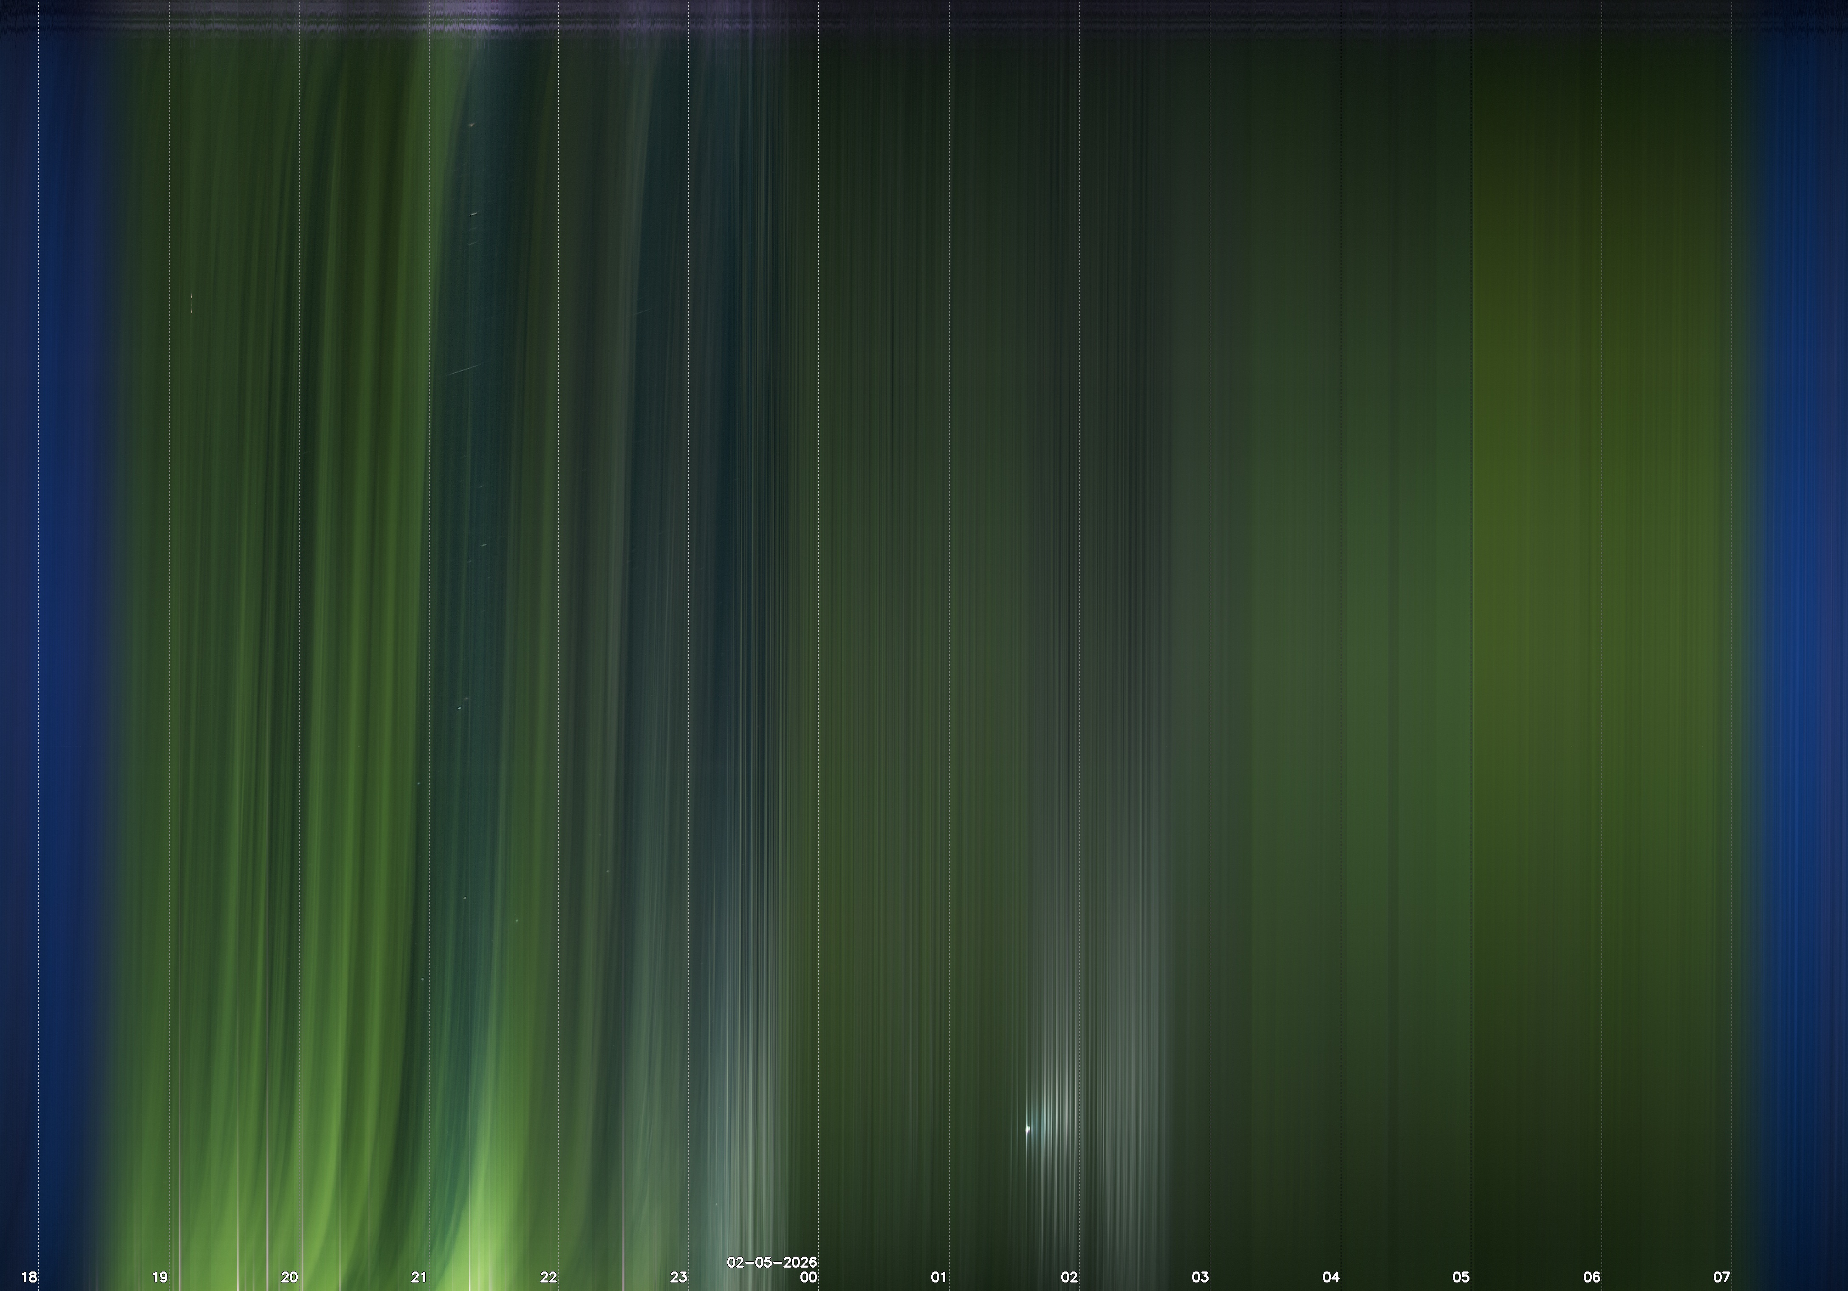Click the 02 hour label
This screenshot has width=1848, height=1291.
point(1069,1277)
